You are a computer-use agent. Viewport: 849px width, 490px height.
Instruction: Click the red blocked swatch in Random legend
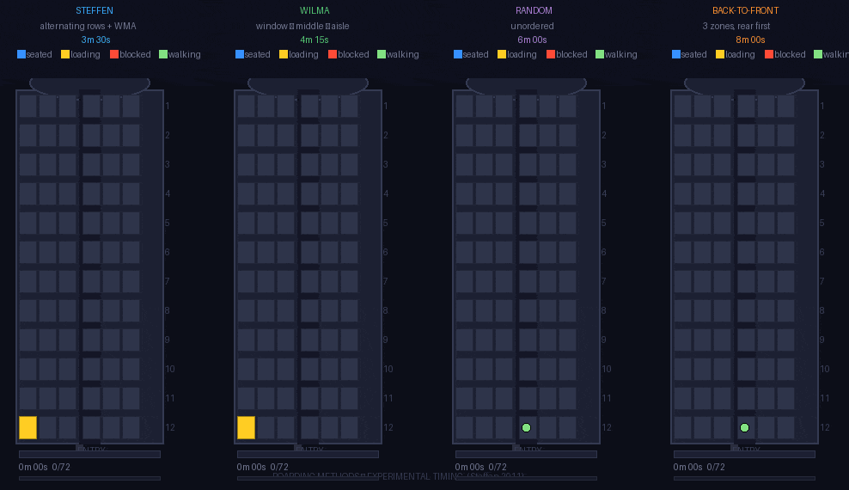click(551, 54)
